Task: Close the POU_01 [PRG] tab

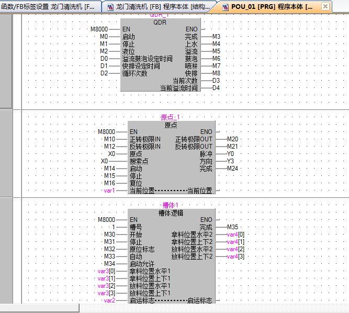Action: point(325,7)
